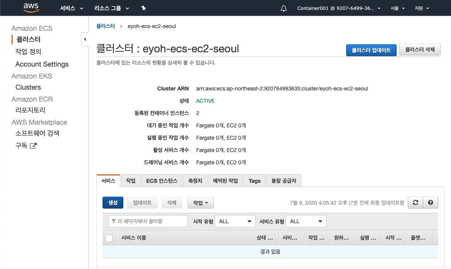Click the help question mark icon
Viewport: 451px width, 269px height.
431,203
